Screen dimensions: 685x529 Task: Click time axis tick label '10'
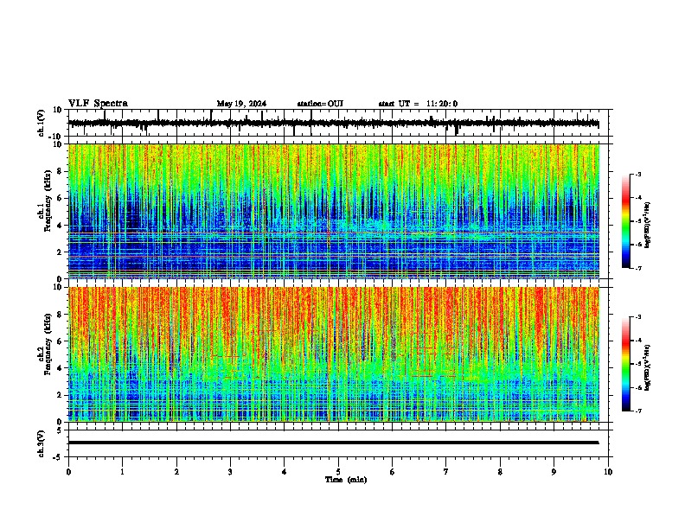coord(608,472)
